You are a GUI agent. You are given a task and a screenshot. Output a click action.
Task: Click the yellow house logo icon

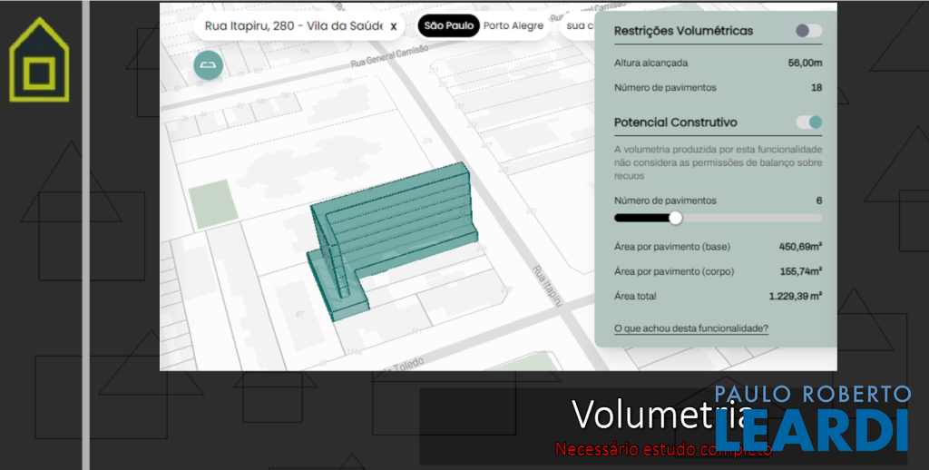point(39,60)
